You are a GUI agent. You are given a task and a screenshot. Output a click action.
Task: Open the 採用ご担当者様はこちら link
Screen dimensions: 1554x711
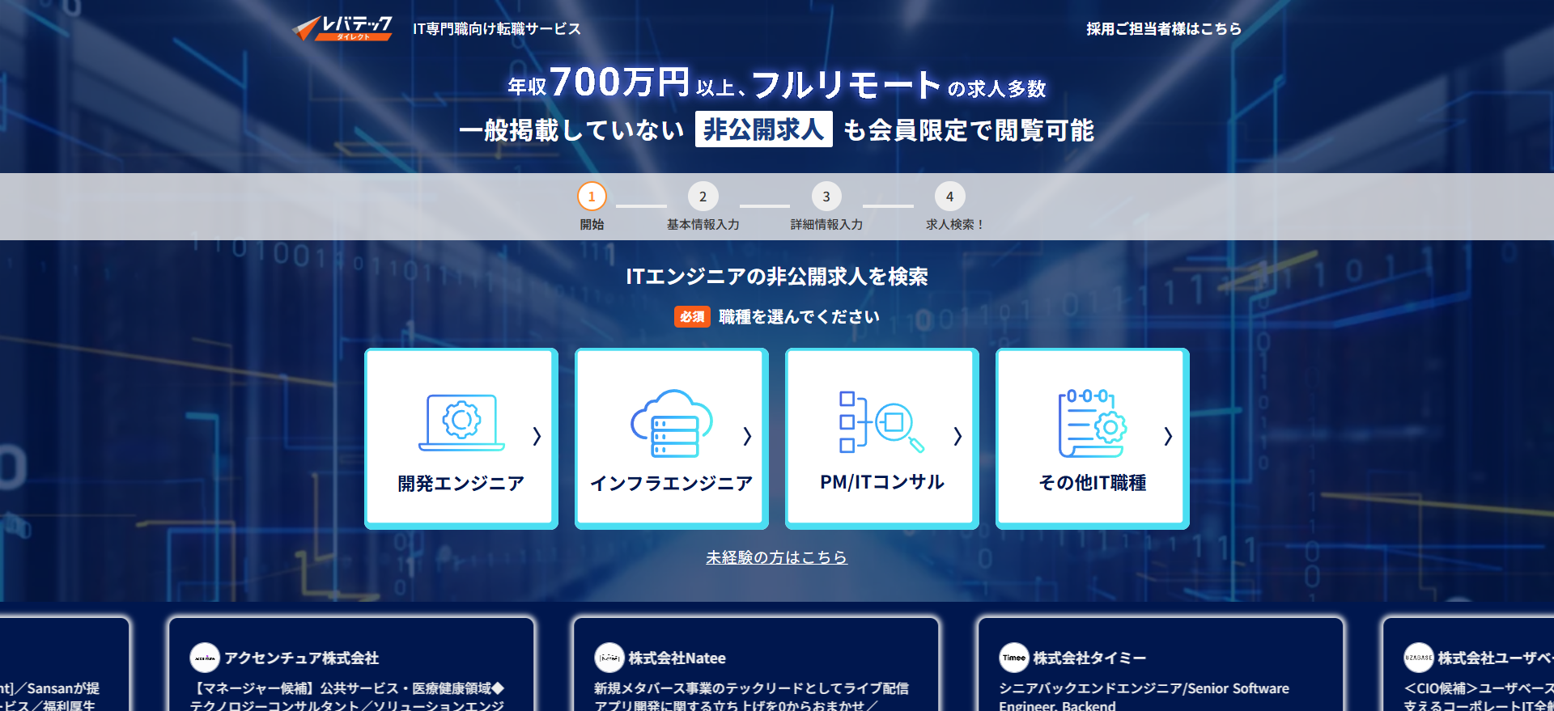click(1163, 29)
